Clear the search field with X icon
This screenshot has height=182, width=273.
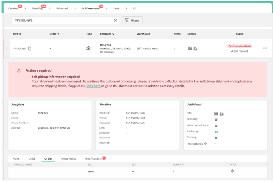pos(115,20)
